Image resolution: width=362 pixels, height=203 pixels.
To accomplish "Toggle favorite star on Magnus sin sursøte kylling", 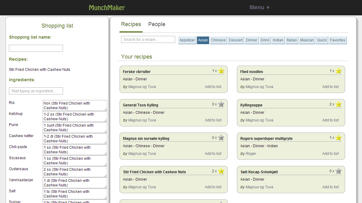I will [221, 138].
